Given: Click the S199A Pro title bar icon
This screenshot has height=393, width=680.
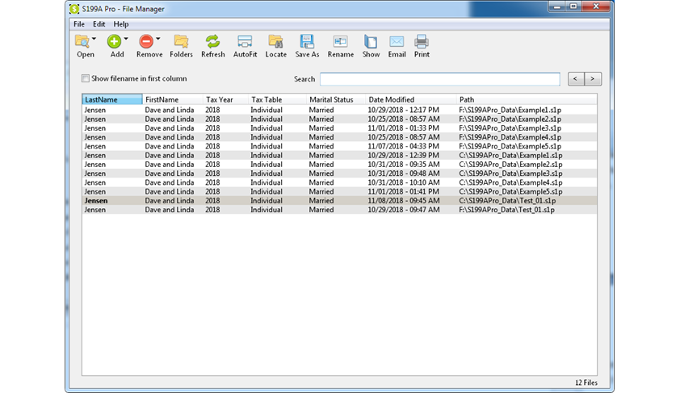Looking at the screenshot, I should tap(74, 9).
